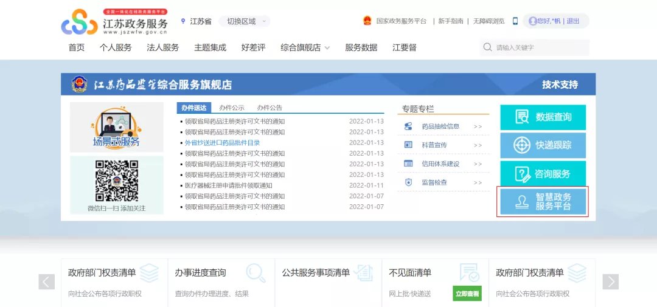
Task: Open 数据查询 data query tile
Action: (x=543, y=117)
